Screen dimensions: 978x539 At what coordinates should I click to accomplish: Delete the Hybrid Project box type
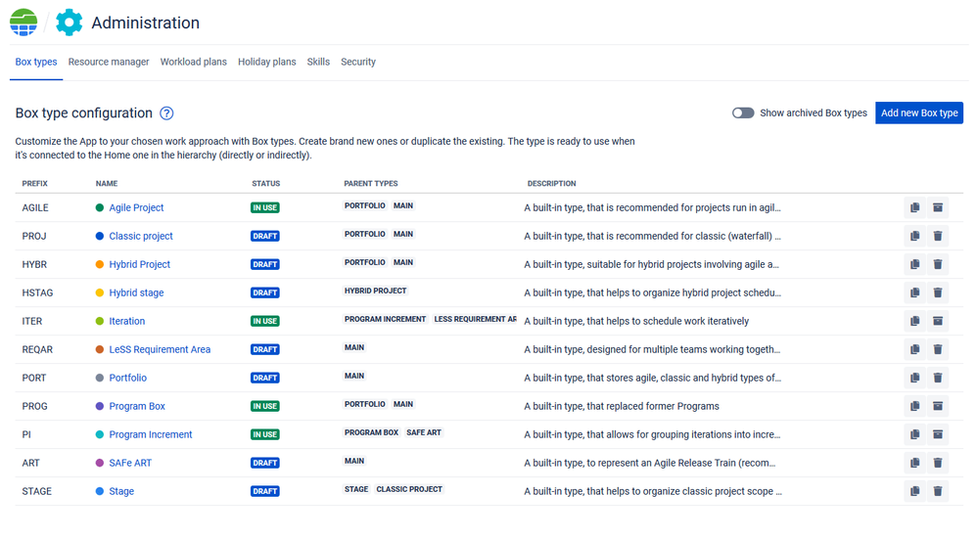(x=938, y=264)
